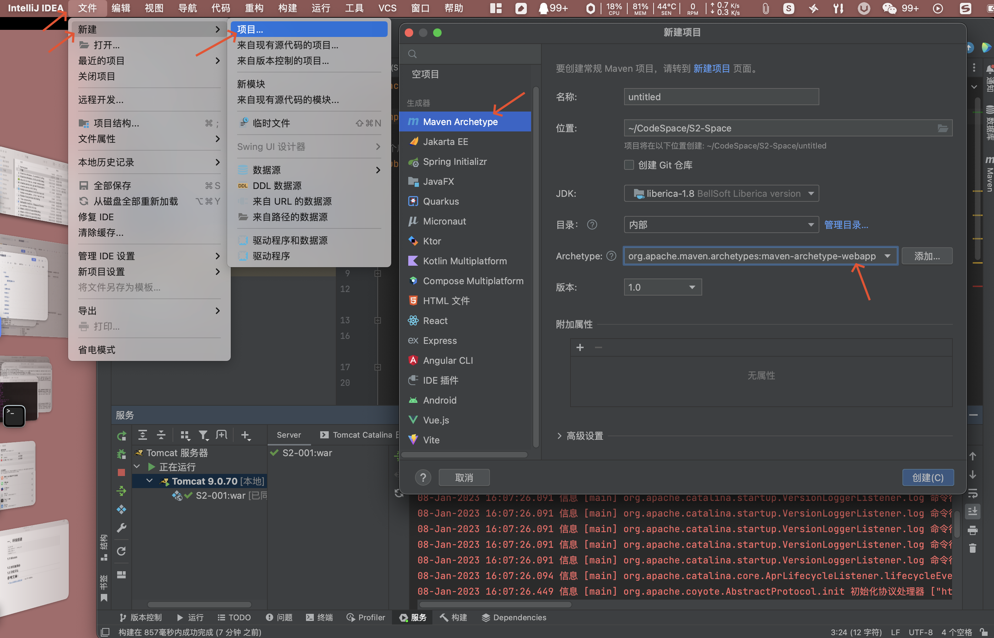Click the console log horizontal scrollbar
Screen dimensions: 994x638
(495, 605)
